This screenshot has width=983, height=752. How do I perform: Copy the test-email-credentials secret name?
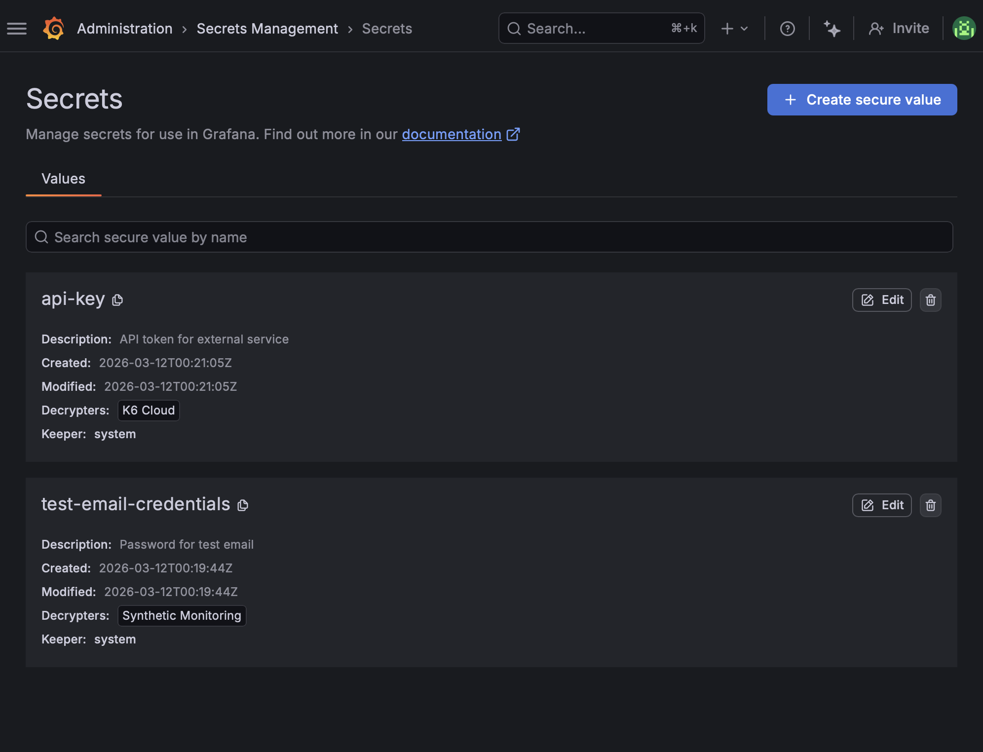click(x=243, y=505)
